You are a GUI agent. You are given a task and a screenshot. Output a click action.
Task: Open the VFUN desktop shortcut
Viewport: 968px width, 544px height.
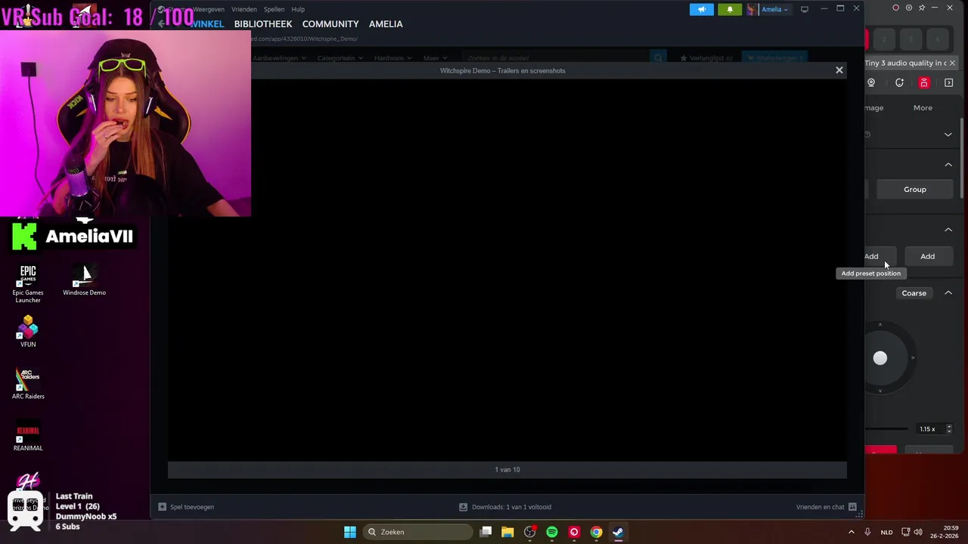click(x=28, y=331)
